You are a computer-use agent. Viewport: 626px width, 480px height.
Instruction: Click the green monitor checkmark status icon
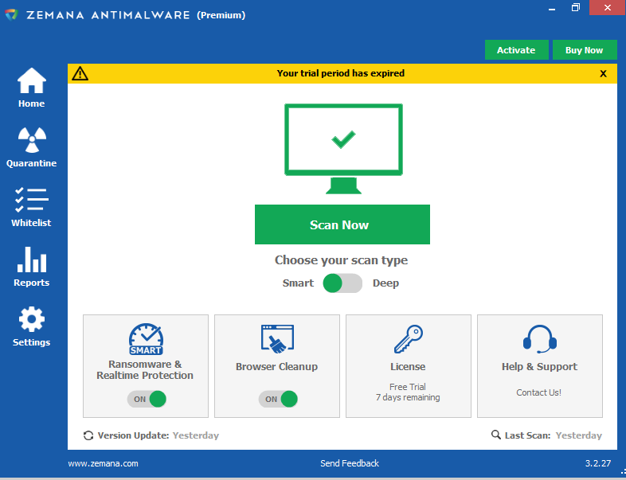[343, 149]
